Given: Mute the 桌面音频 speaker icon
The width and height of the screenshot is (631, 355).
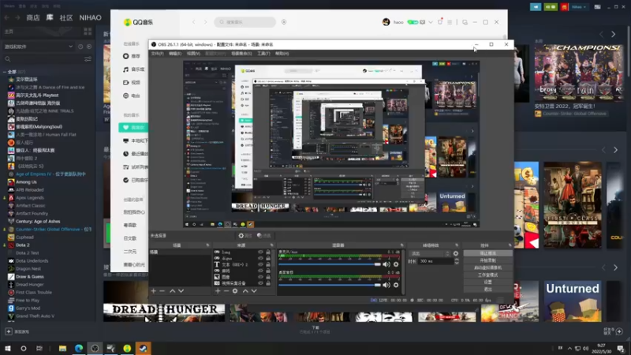Looking at the screenshot, I should pyautogui.click(x=386, y=285).
